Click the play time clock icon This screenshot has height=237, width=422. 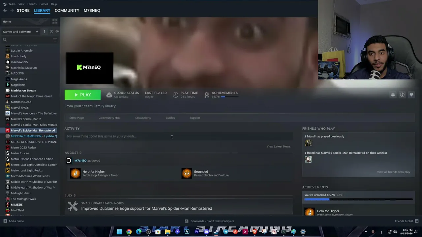[175, 95]
